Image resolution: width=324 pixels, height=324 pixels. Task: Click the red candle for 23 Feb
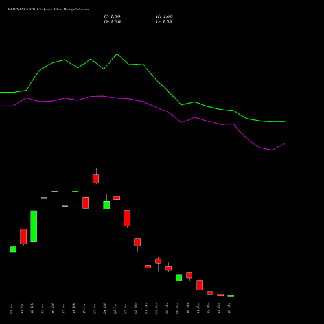click(x=96, y=179)
